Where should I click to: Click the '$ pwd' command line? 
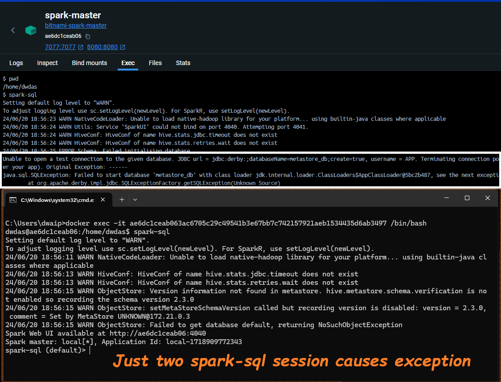pos(11,78)
